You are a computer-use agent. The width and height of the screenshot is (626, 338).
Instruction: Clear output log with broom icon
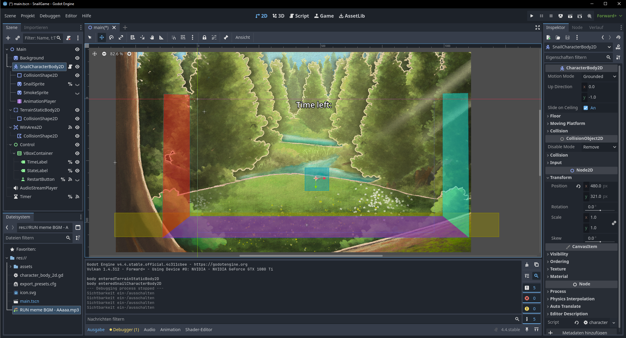[527, 264]
